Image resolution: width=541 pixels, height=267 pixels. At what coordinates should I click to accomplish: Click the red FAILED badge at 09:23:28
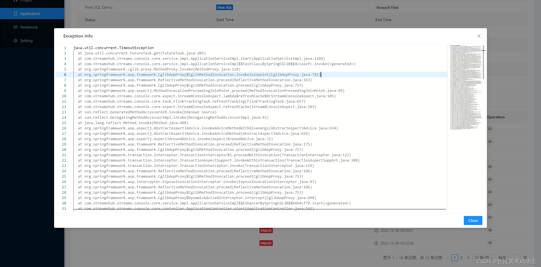coord(266,243)
